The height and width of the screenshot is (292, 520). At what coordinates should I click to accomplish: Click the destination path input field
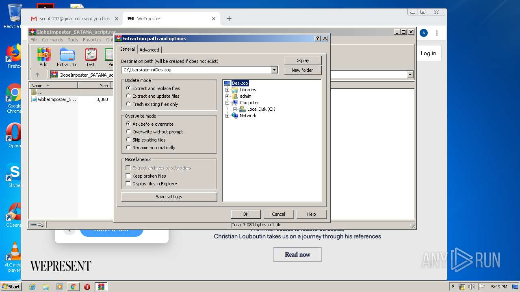[197, 70]
